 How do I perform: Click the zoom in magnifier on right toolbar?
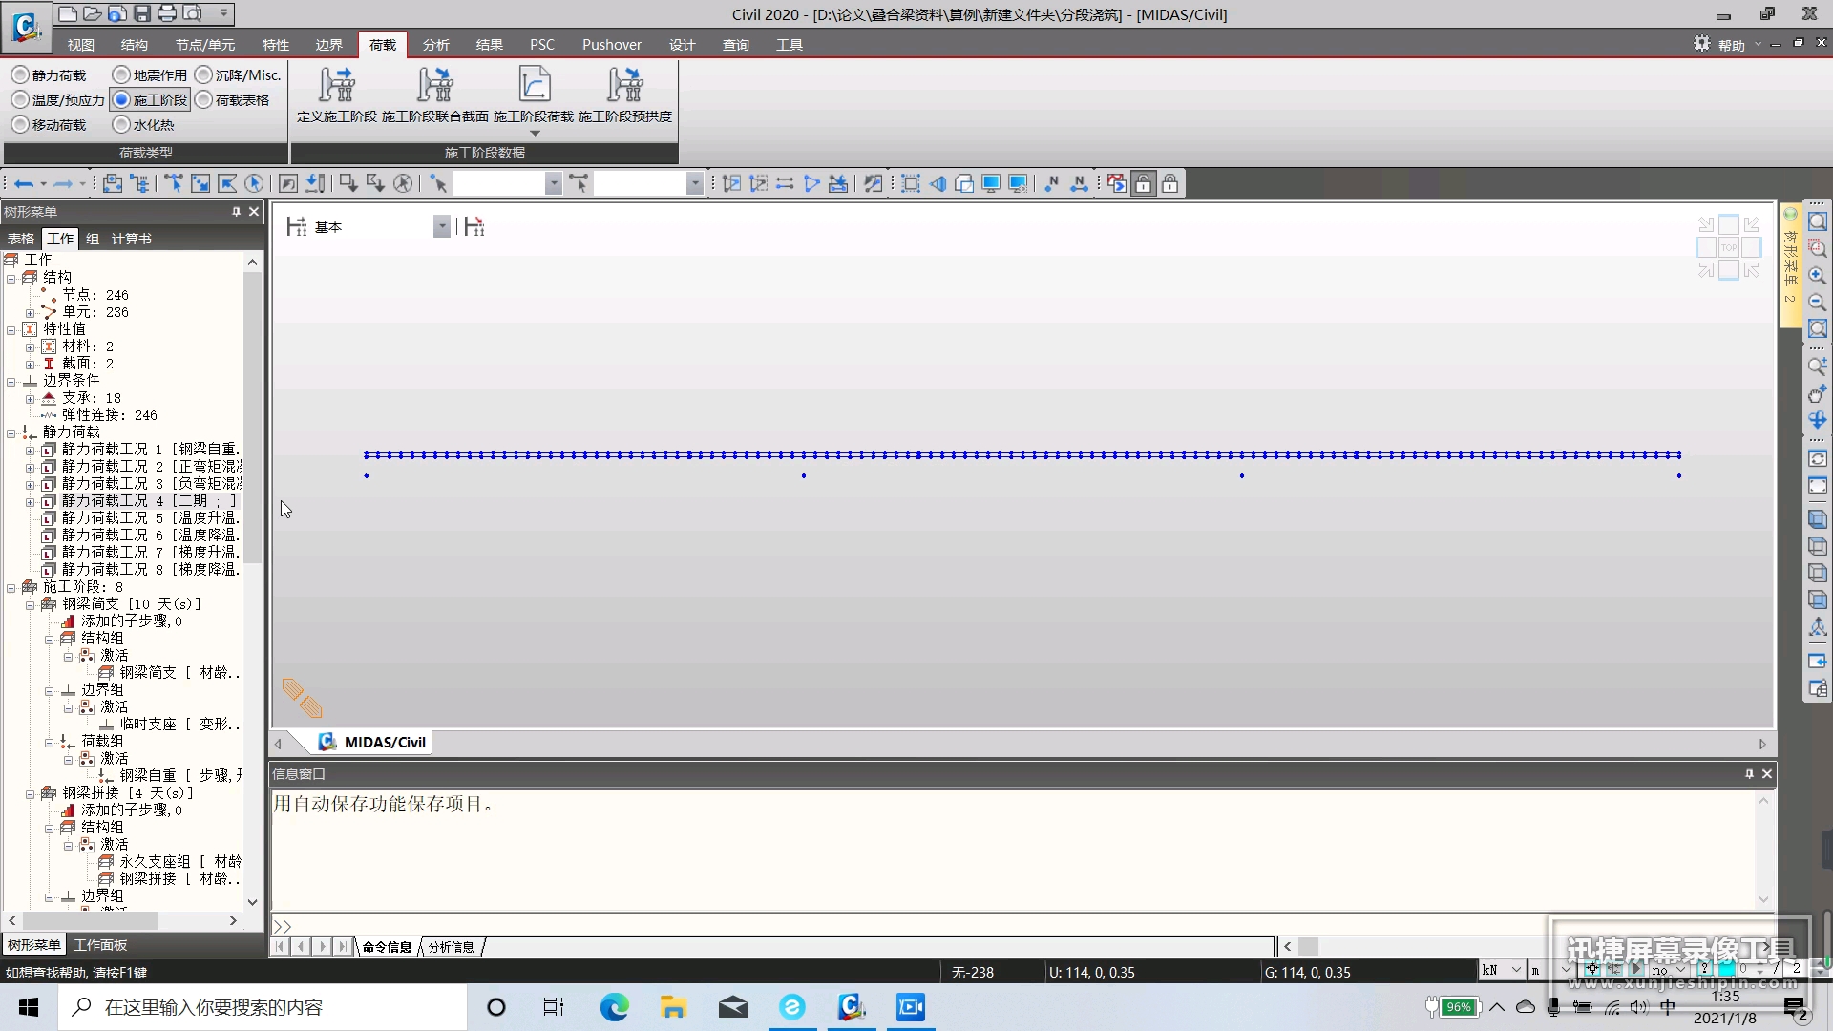(1818, 276)
